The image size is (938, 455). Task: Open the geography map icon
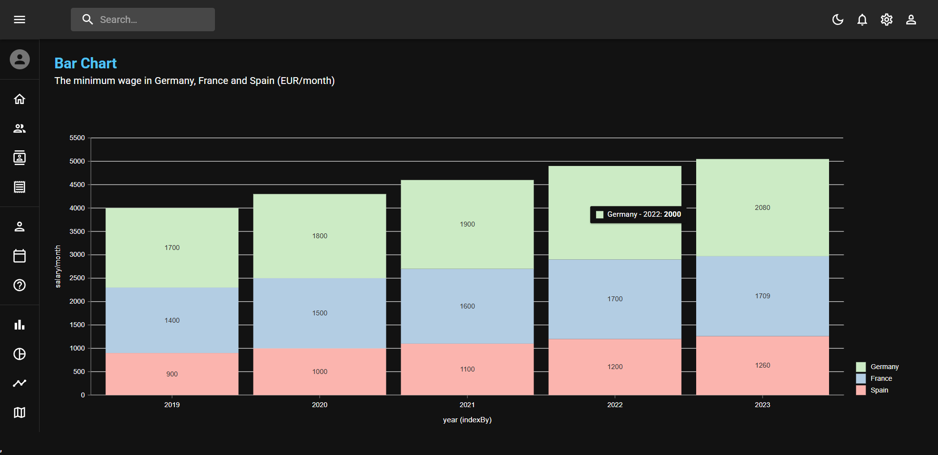(20, 413)
